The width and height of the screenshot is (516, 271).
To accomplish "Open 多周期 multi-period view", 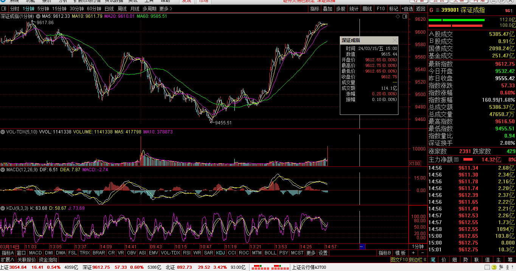I will 150,9.
